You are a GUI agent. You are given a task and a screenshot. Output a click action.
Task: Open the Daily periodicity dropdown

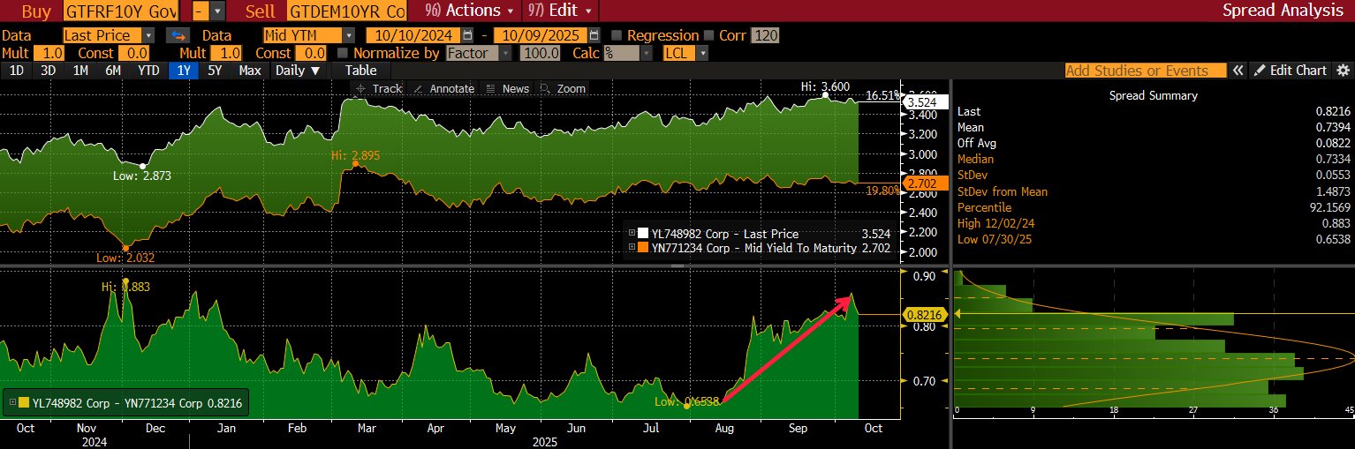(x=297, y=71)
